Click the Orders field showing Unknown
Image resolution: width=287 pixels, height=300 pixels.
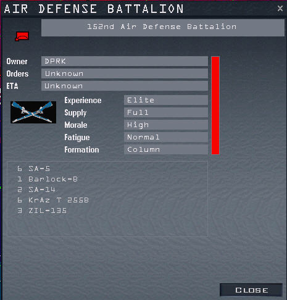tap(125, 73)
